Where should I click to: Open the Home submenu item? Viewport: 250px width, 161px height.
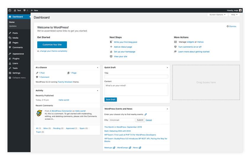point(12,22)
